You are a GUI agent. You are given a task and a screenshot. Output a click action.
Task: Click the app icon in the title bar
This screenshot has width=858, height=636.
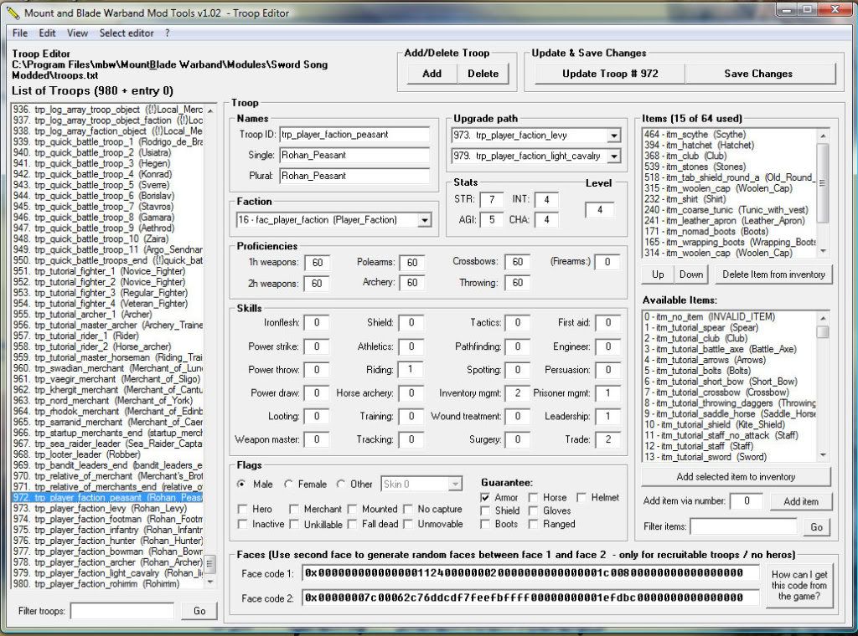pyautogui.click(x=12, y=11)
